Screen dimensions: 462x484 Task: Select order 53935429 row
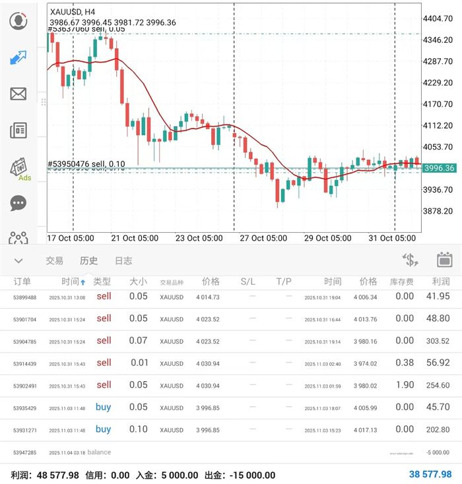[231, 408]
